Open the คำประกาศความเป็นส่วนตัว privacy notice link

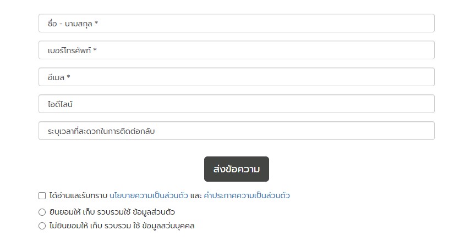247,195
